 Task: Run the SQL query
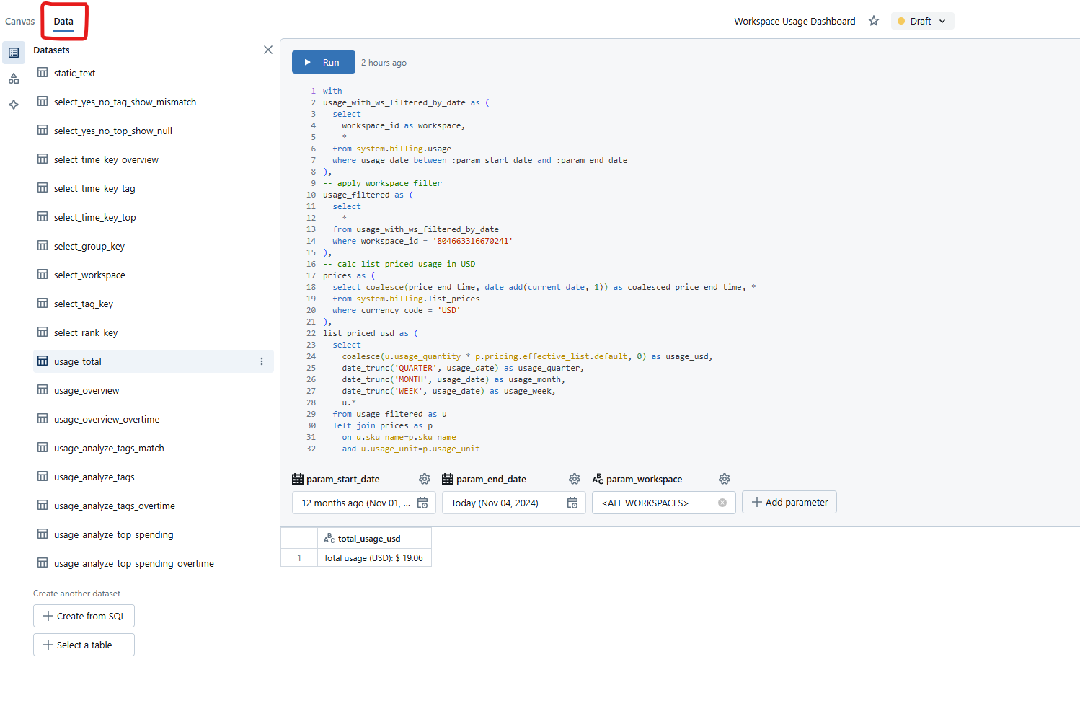coord(323,62)
